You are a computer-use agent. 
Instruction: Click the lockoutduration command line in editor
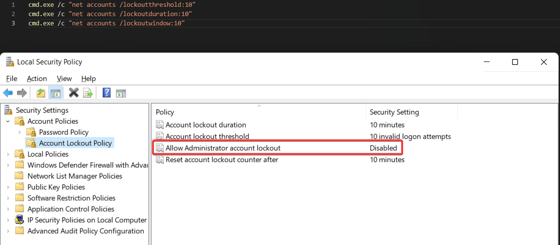pyautogui.click(x=110, y=14)
